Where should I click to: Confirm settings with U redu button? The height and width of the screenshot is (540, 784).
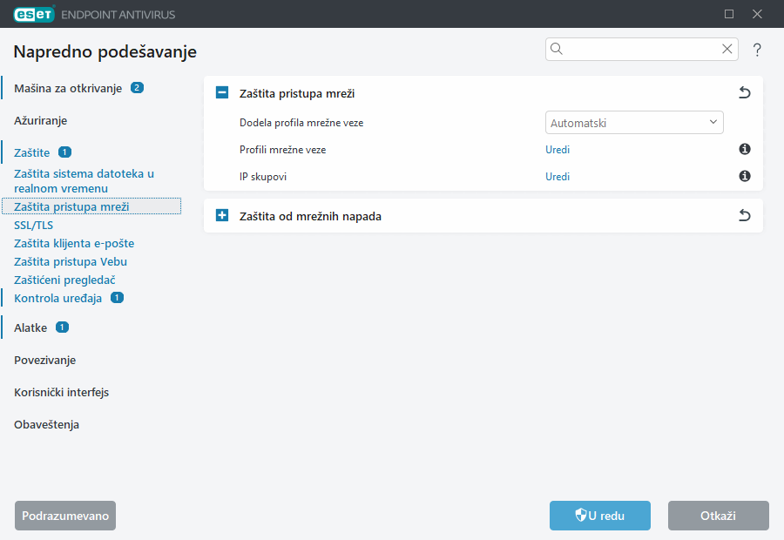point(600,516)
